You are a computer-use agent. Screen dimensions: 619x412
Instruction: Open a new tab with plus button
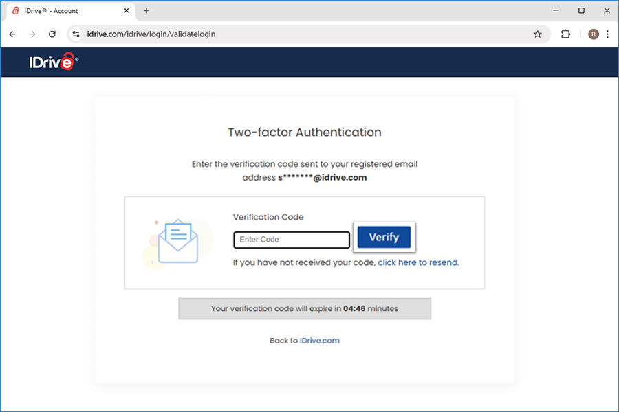(146, 11)
